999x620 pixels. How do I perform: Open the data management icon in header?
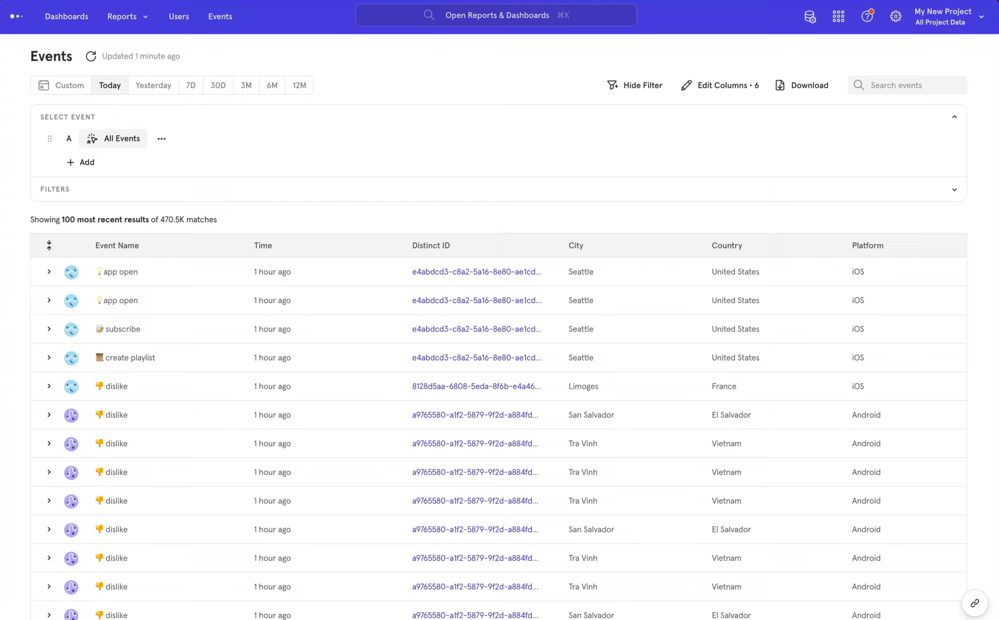coord(810,17)
